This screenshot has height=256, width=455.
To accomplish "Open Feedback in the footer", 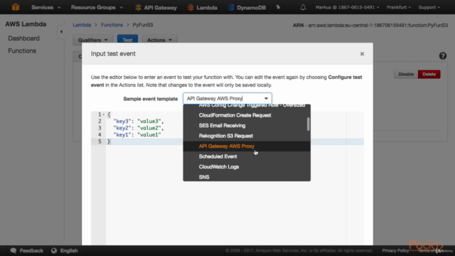I will pos(27,250).
